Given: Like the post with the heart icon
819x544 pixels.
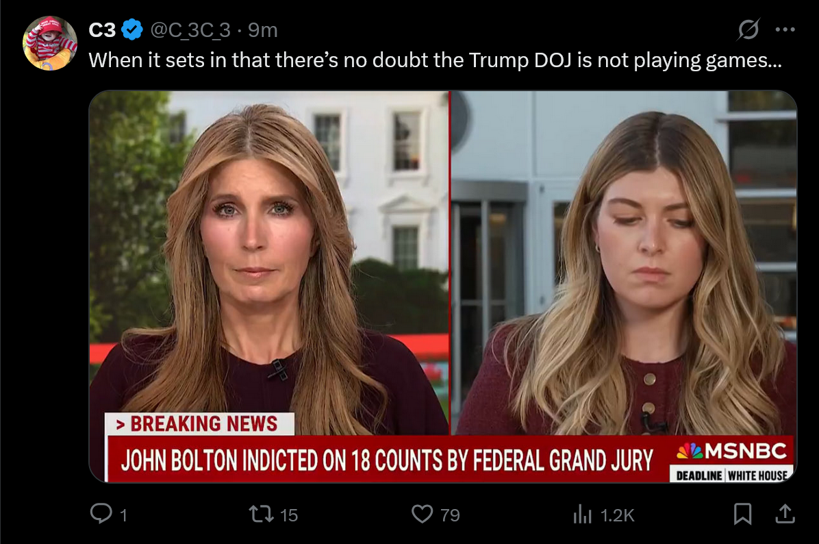Looking at the screenshot, I should (x=422, y=514).
